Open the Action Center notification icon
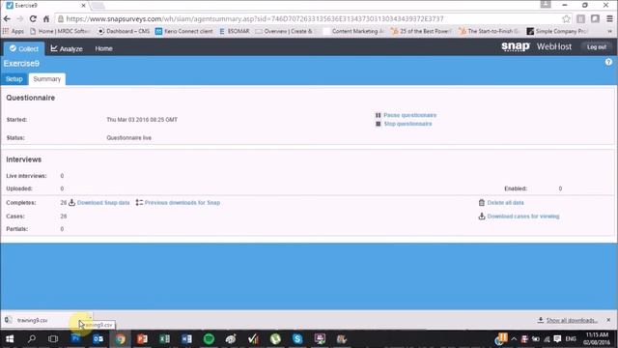Viewport: 618px width, 348px height. [x=557, y=339]
